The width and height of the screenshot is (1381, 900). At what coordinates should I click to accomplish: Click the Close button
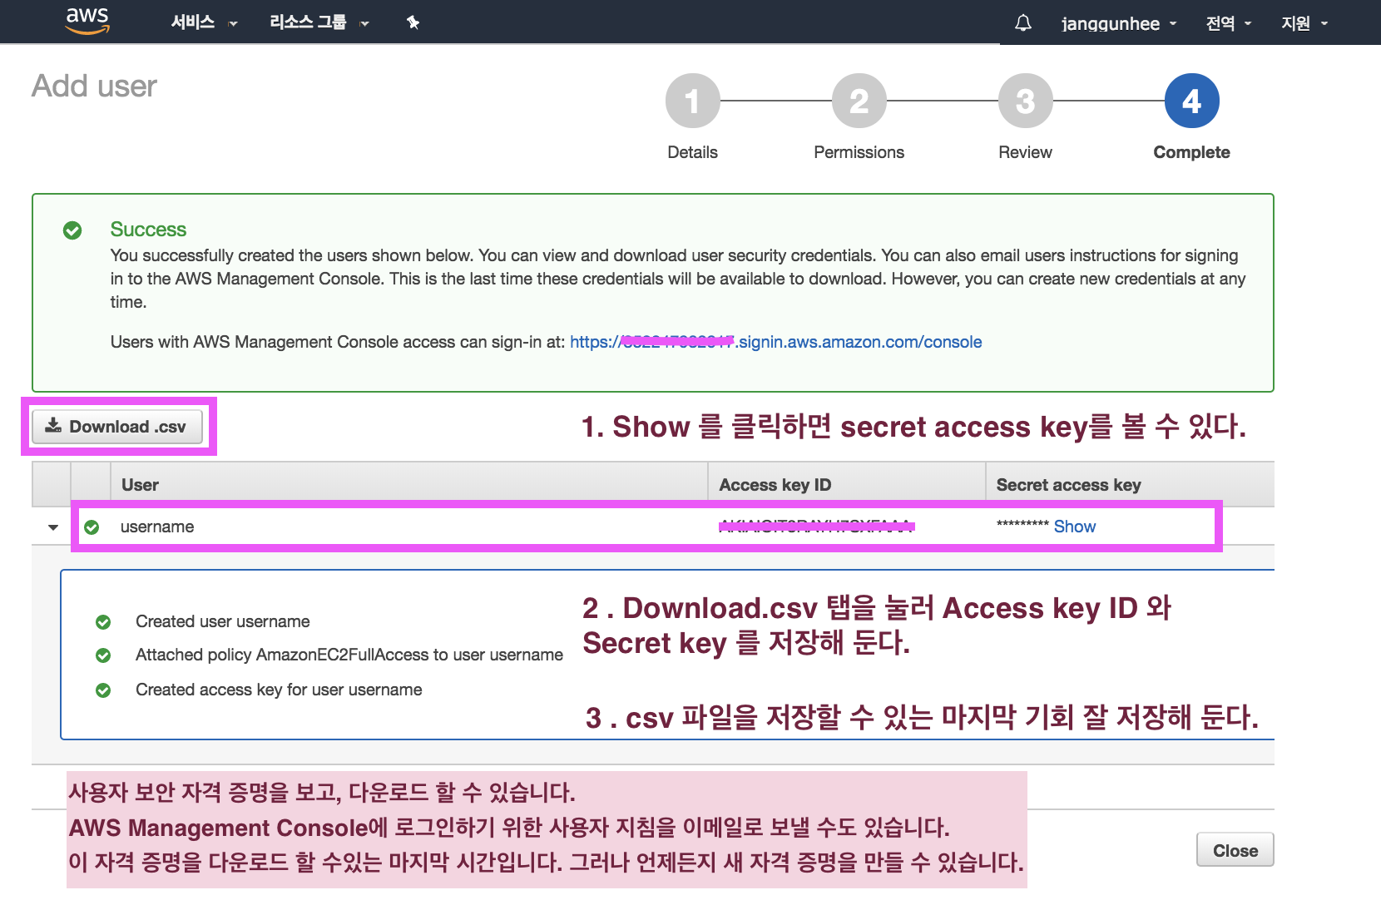coord(1235,850)
